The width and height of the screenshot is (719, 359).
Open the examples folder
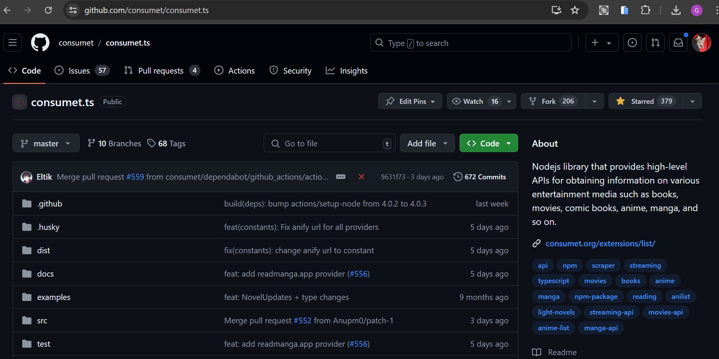54,297
